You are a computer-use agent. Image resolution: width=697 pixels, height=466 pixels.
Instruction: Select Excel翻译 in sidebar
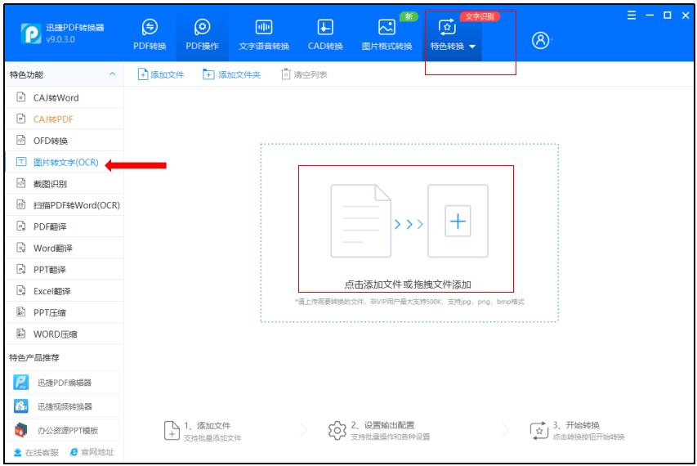pyautogui.click(x=65, y=291)
